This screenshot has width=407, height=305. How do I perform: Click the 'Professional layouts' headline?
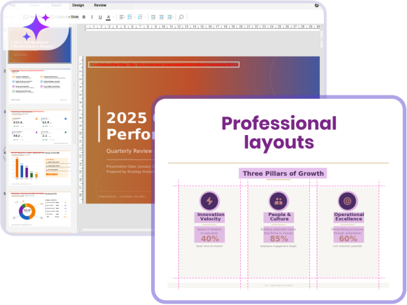pyautogui.click(x=279, y=132)
